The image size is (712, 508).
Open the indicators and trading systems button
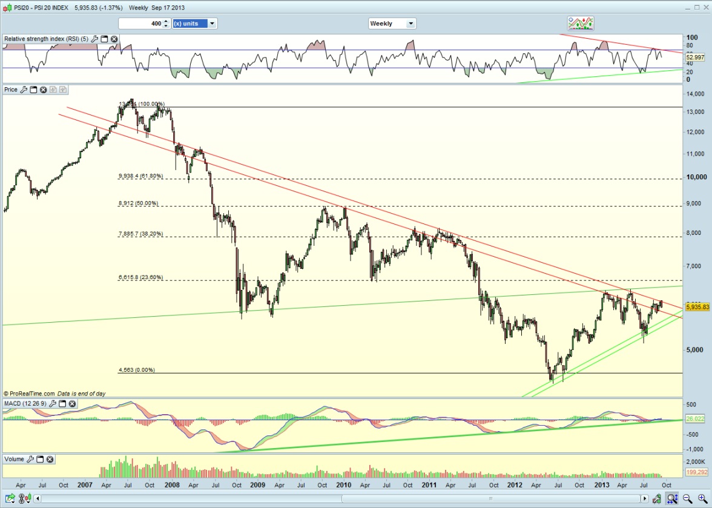(x=580, y=23)
